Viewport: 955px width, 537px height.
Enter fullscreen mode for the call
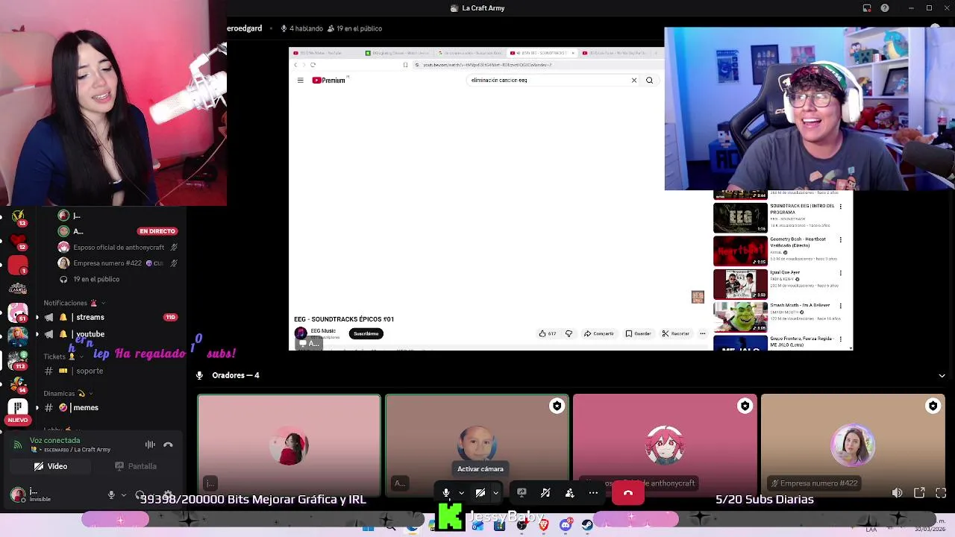[941, 493]
